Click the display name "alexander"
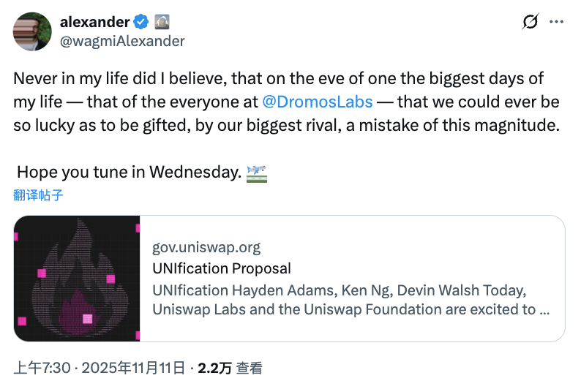Image resolution: width=581 pixels, height=389 pixels. point(94,23)
